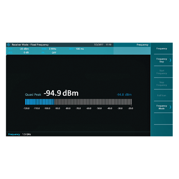
Task: Click the Quasi Peak detector label
Action: tap(33, 95)
